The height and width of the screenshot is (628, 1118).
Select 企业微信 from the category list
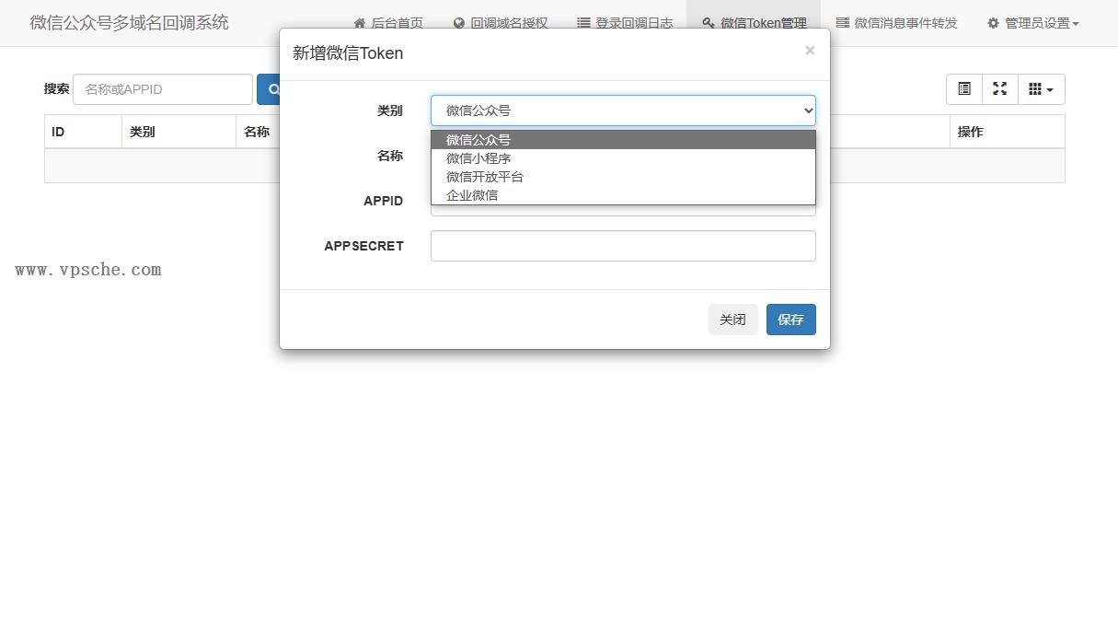tap(472, 194)
